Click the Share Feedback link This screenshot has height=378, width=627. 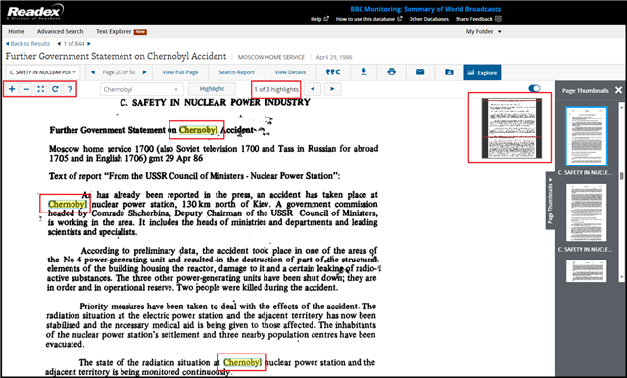478,19
